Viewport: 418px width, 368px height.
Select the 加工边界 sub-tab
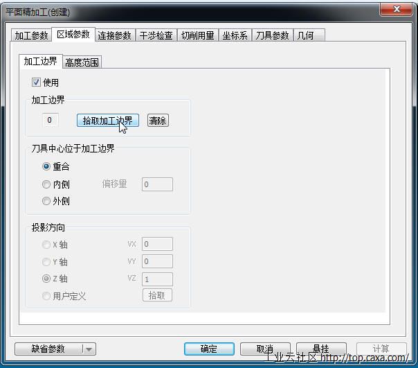(41, 62)
